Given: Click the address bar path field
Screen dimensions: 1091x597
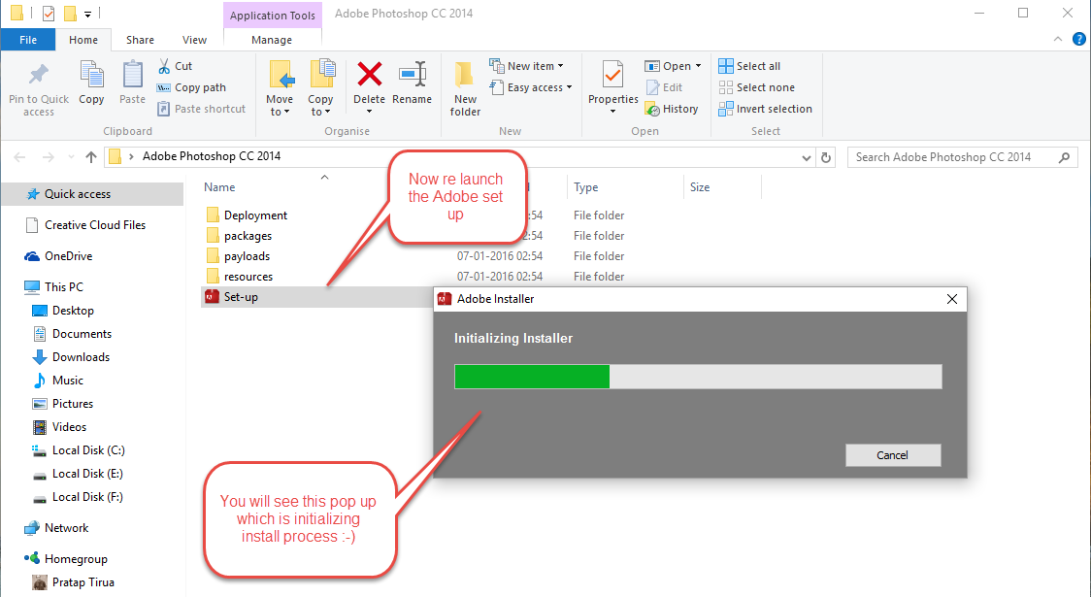Looking at the screenshot, I should 459,157.
